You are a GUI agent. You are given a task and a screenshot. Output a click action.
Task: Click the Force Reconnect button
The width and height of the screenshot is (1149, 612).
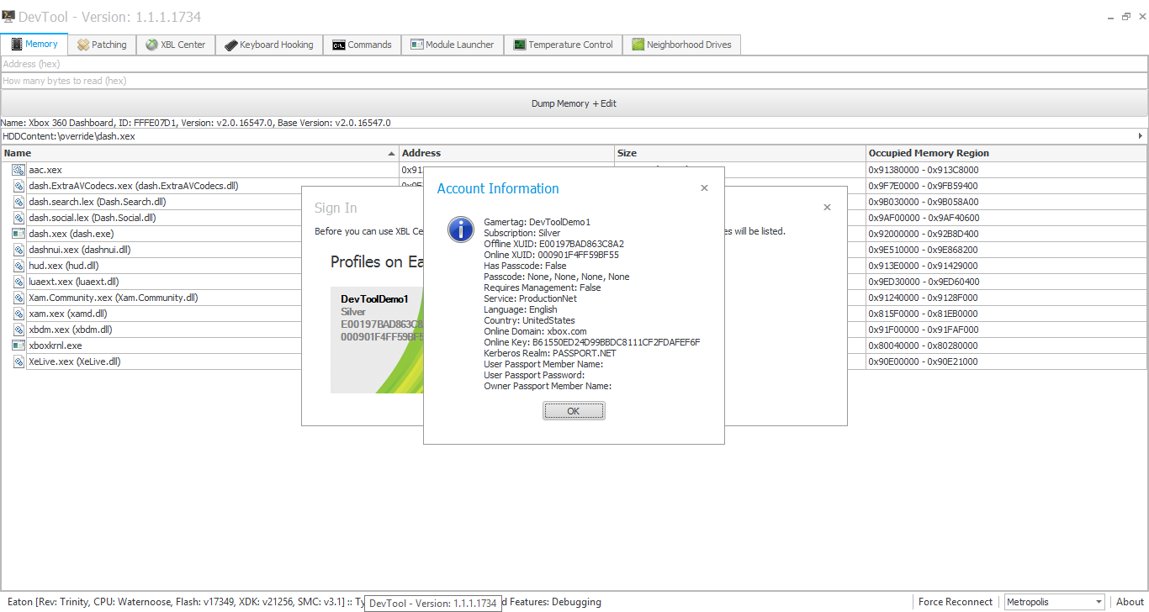coord(956,602)
